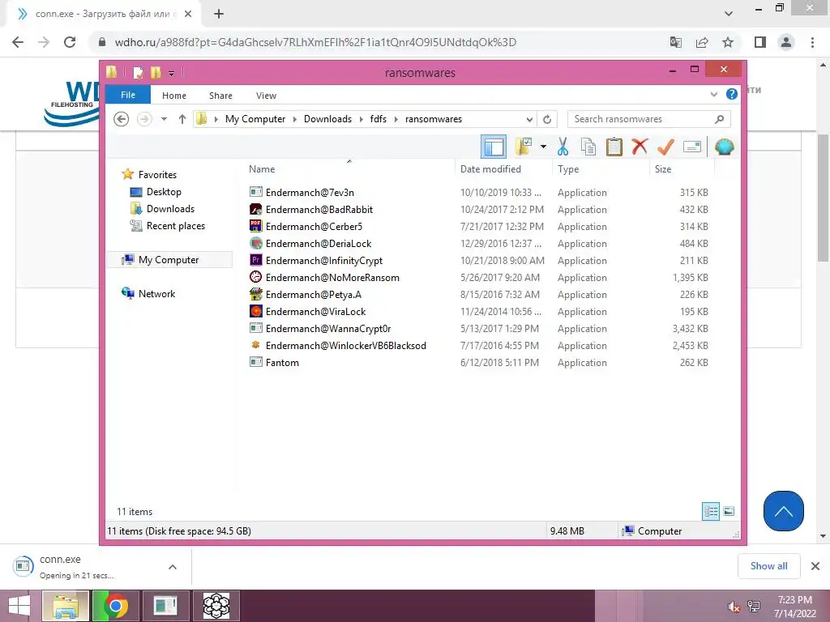The height and width of the screenshot is (622, 830).
Task: Click the globe shell icon in toolbar
Action: (x=724, y=147)
